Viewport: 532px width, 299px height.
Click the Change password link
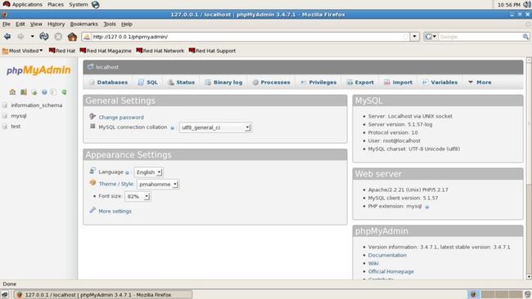point(121,117)
